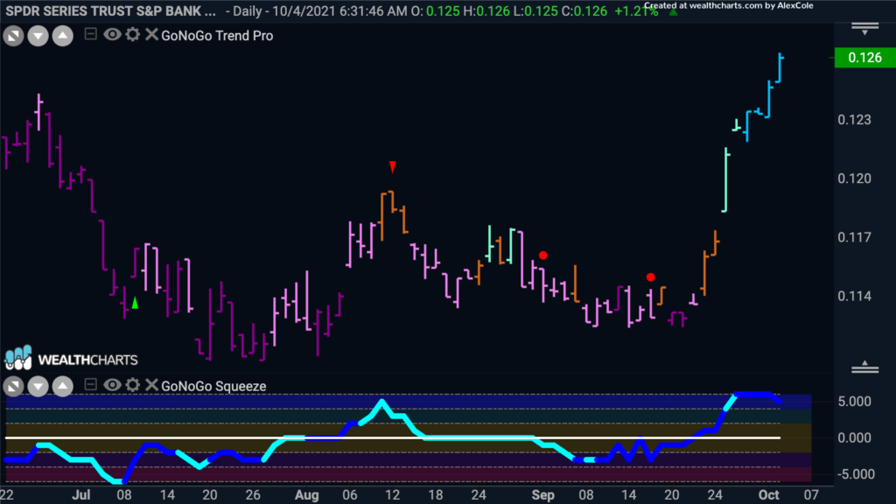The height and width of the screenshot is (504, 896).
Task: Click the Jul label on the date axis
Action: [81, 495]
